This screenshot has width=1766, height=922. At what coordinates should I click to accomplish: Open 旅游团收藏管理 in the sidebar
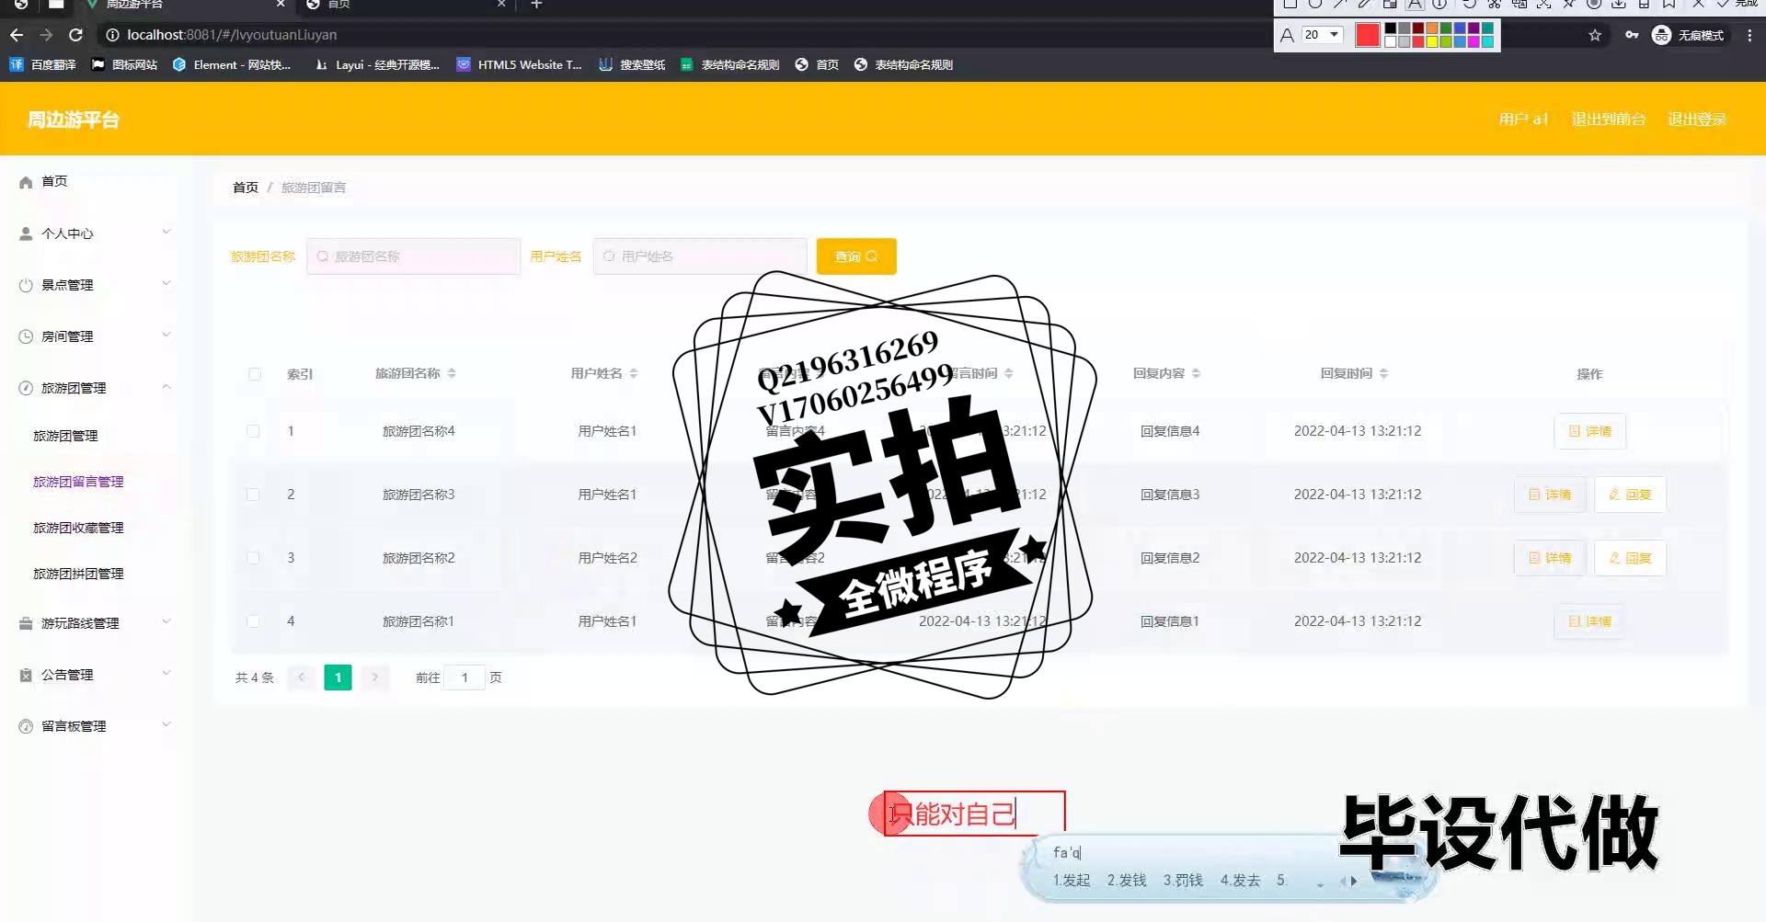coord(78,528)
